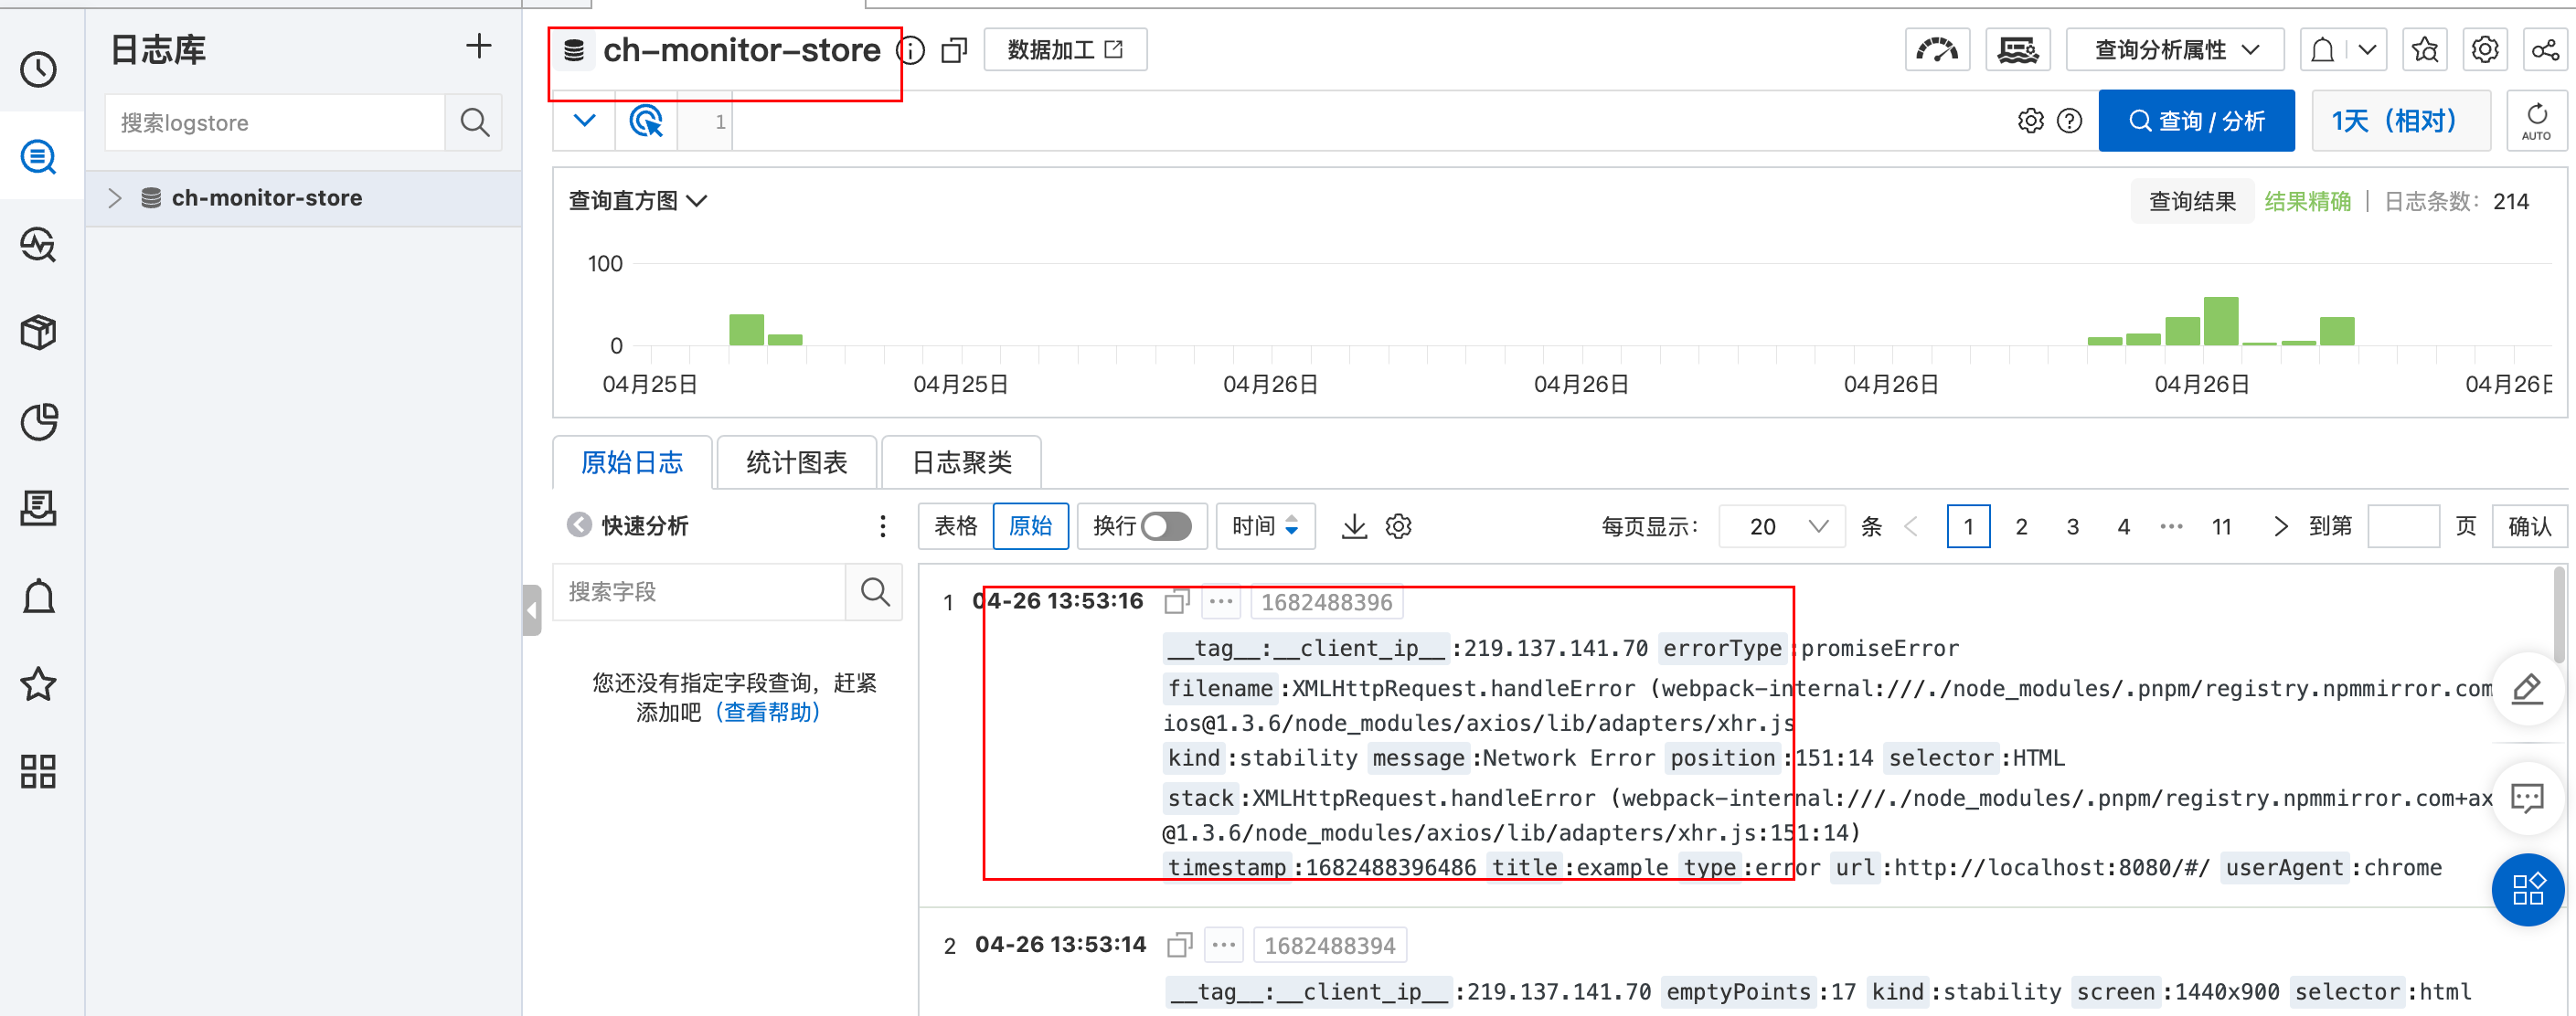Collapse the query histogram dropdown
Viewport: 2576px width, 1016px height.
tap(638, 201)
